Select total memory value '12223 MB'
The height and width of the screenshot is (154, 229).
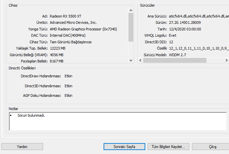point(58,48)
